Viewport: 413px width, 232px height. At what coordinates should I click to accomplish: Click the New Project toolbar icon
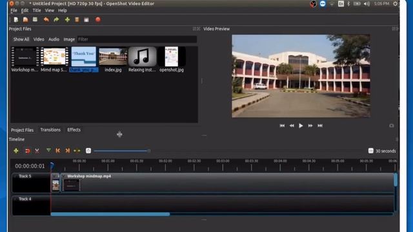click(x=16, y=20)
